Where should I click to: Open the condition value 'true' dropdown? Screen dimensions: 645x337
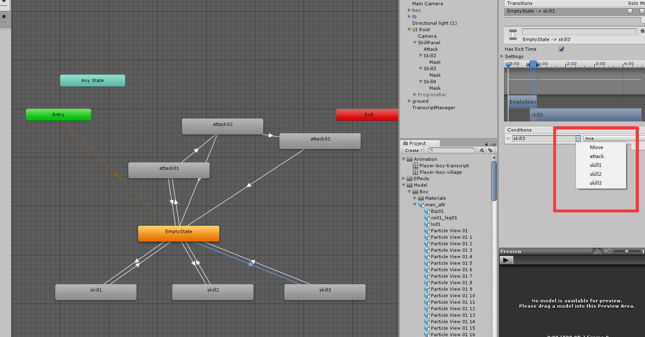pyautogui.click(x=614, y=138)
